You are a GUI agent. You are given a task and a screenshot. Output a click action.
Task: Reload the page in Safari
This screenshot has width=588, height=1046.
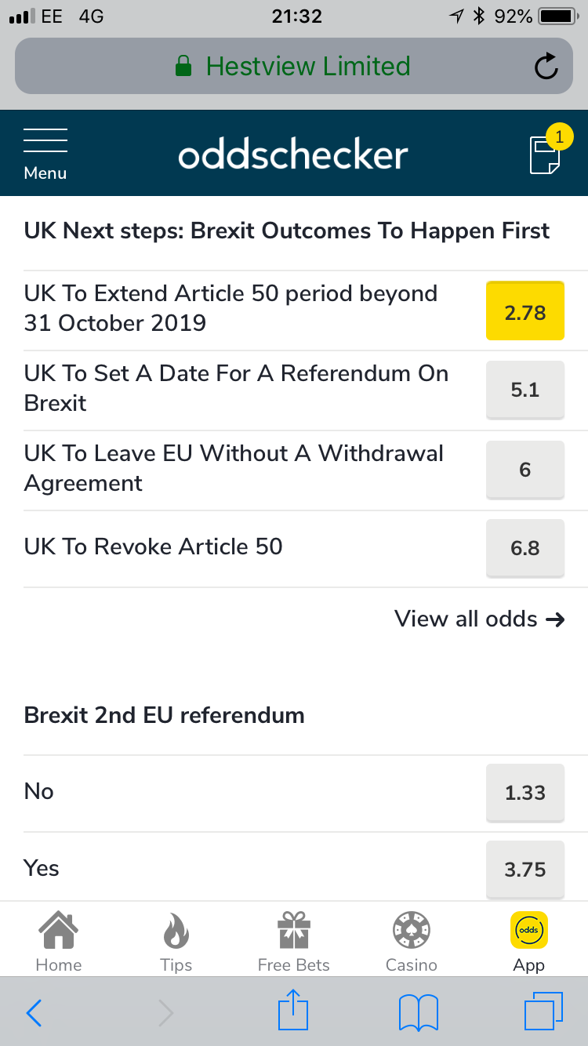[x=546, y=67]
